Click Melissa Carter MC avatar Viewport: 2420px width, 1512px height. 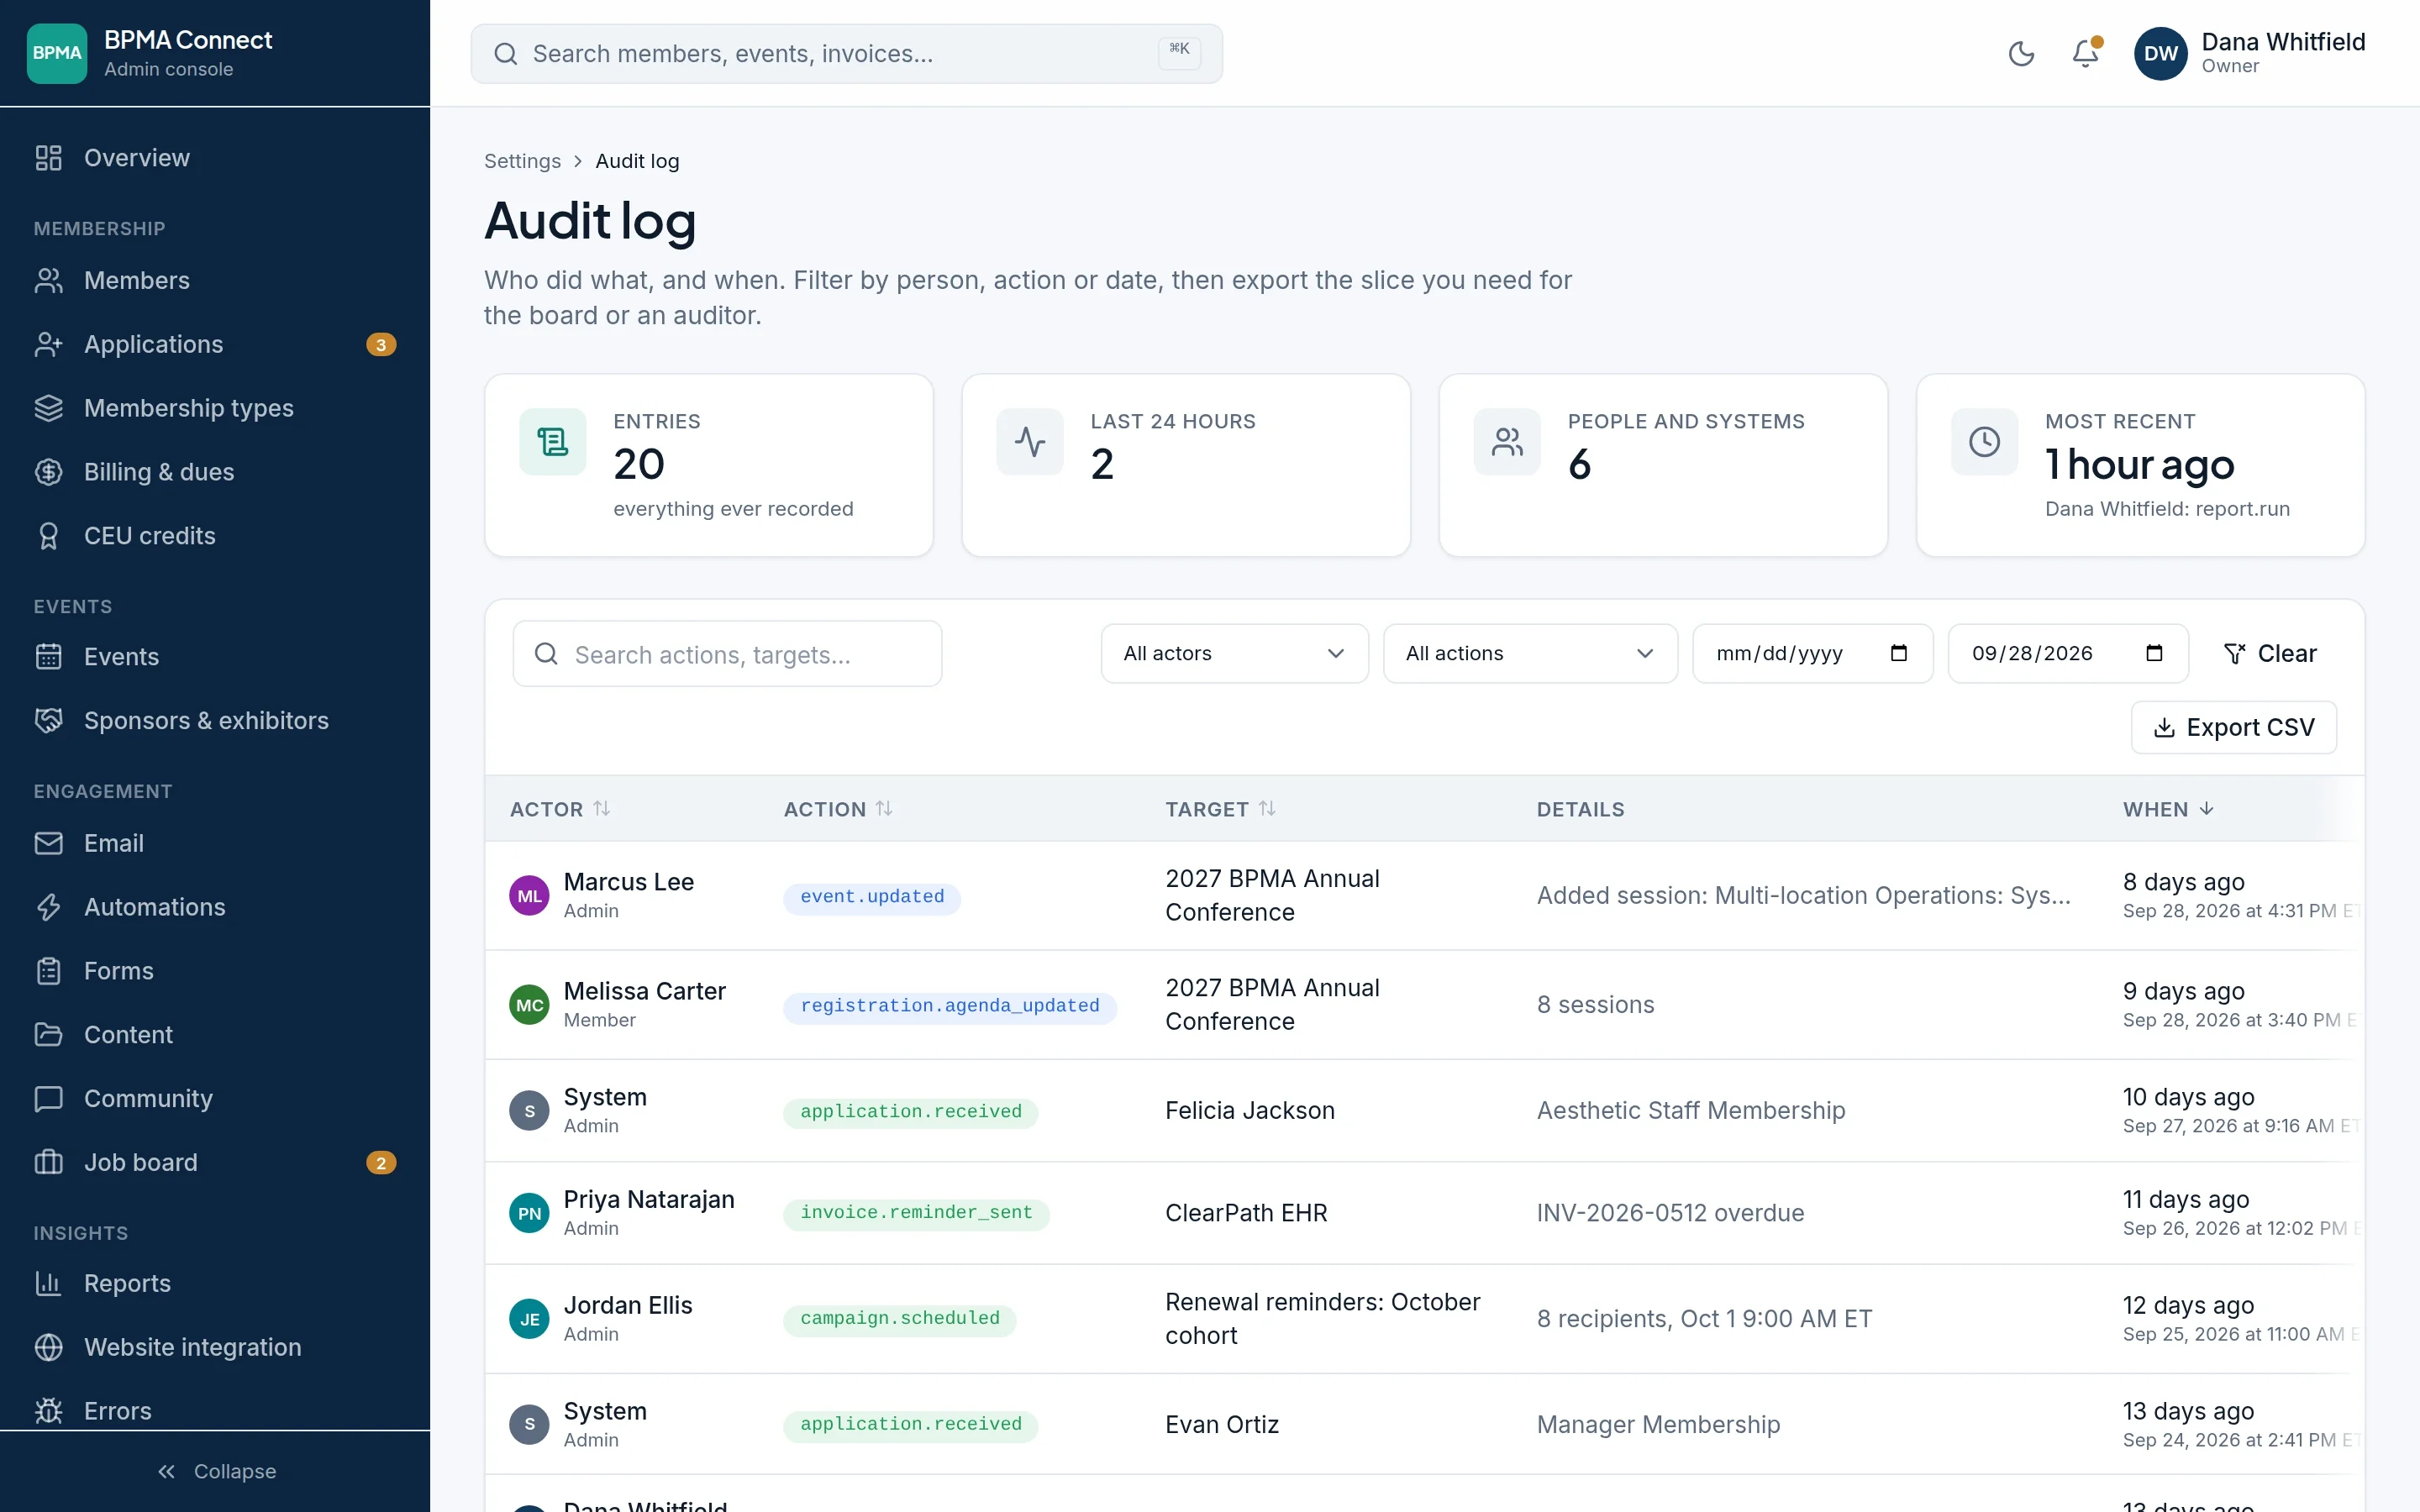[529, 1005]
